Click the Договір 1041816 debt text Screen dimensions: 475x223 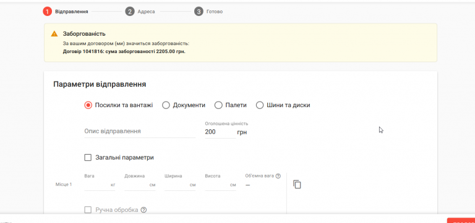[x=124, y=52]
